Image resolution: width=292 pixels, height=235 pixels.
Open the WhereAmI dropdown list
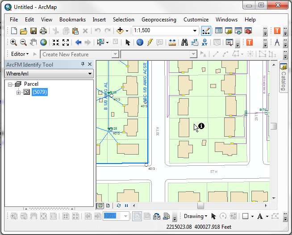[90, 74]
